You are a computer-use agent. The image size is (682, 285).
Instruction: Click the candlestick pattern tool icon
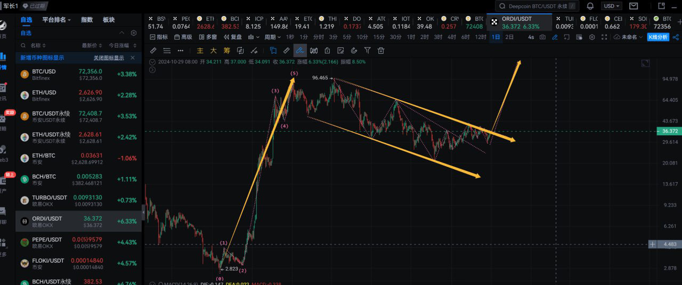[314, 51]
